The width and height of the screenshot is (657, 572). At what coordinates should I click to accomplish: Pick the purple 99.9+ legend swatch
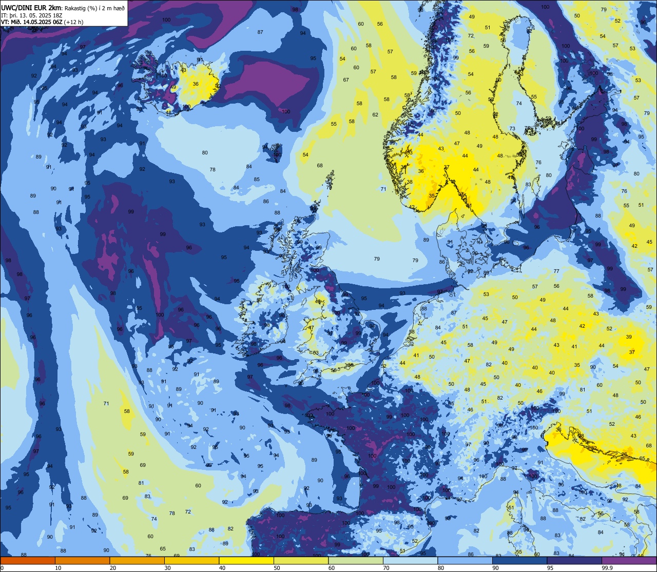pos(629,561)
